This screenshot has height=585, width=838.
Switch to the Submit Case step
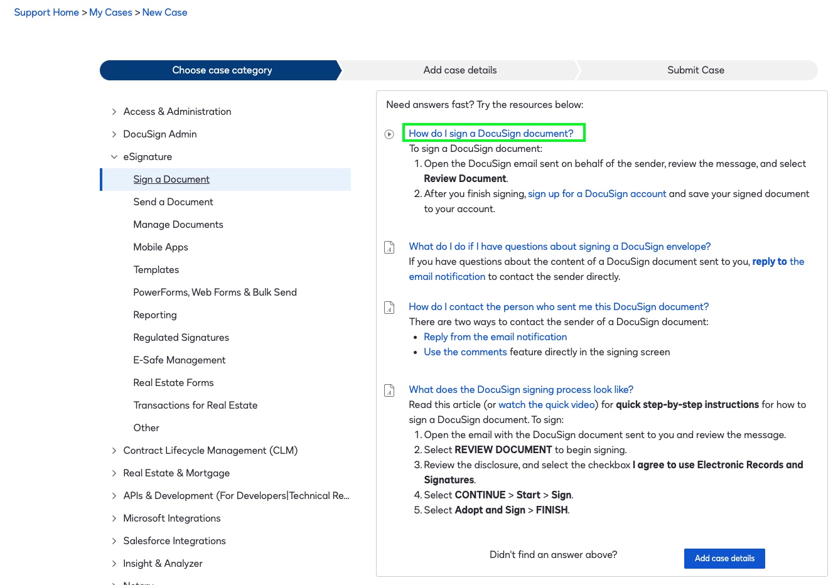(x=696, y=70)
